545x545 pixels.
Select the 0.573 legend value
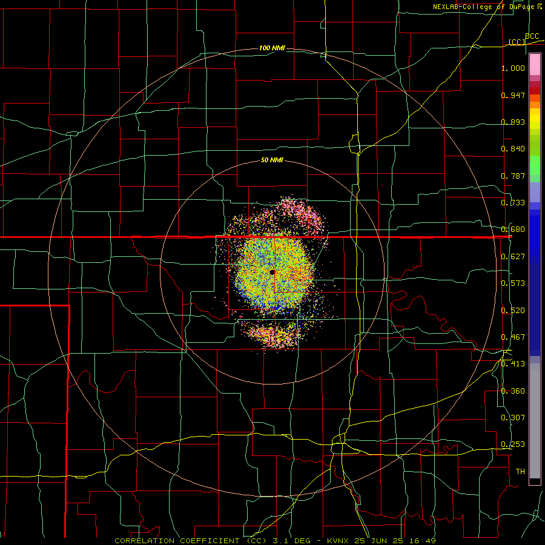coord(513,283)
